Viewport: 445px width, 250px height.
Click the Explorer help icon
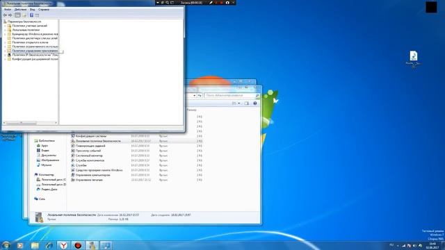click(x=255, y=103)
